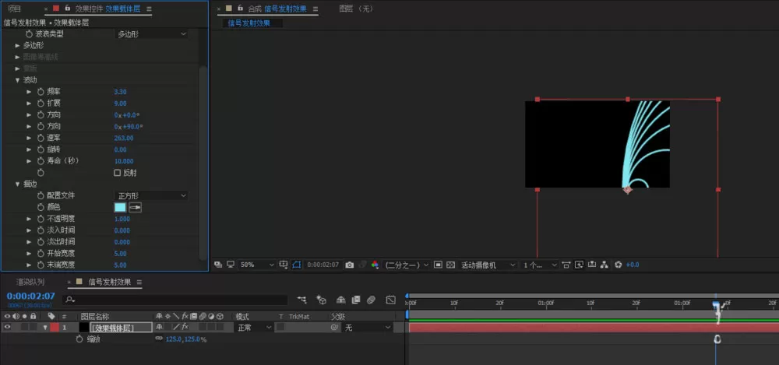Toggle stopwatch for 波浪类型
Viewport: 779px width, 365px height.
tap(30, 33)
